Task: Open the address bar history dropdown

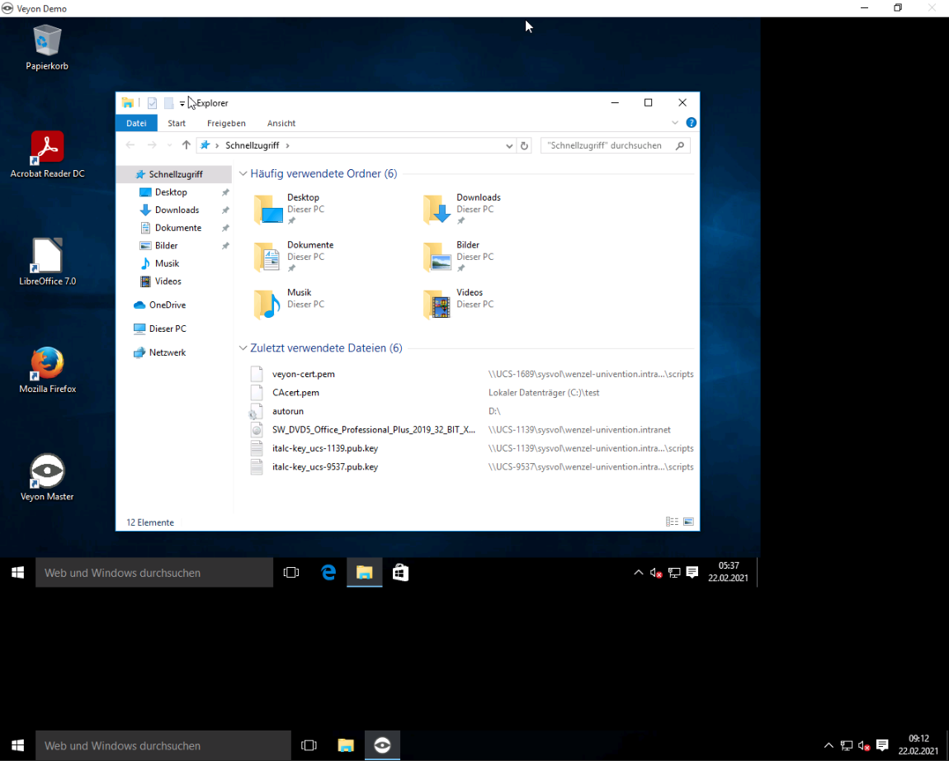Action: (509, 146)
